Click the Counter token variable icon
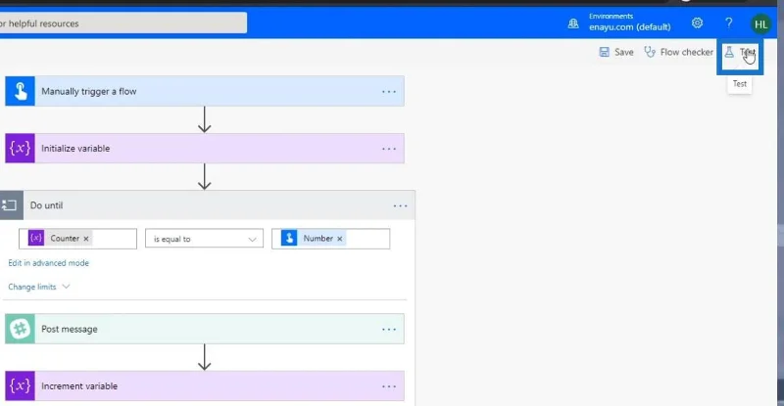Screen dimensions: 784x406 36,238
